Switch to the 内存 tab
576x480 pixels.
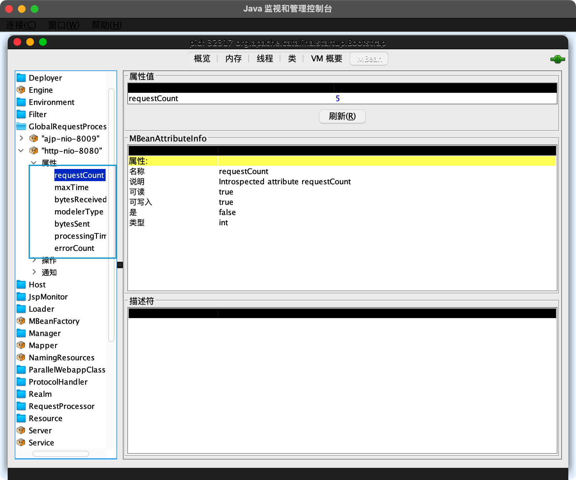(x=233, y=59)
